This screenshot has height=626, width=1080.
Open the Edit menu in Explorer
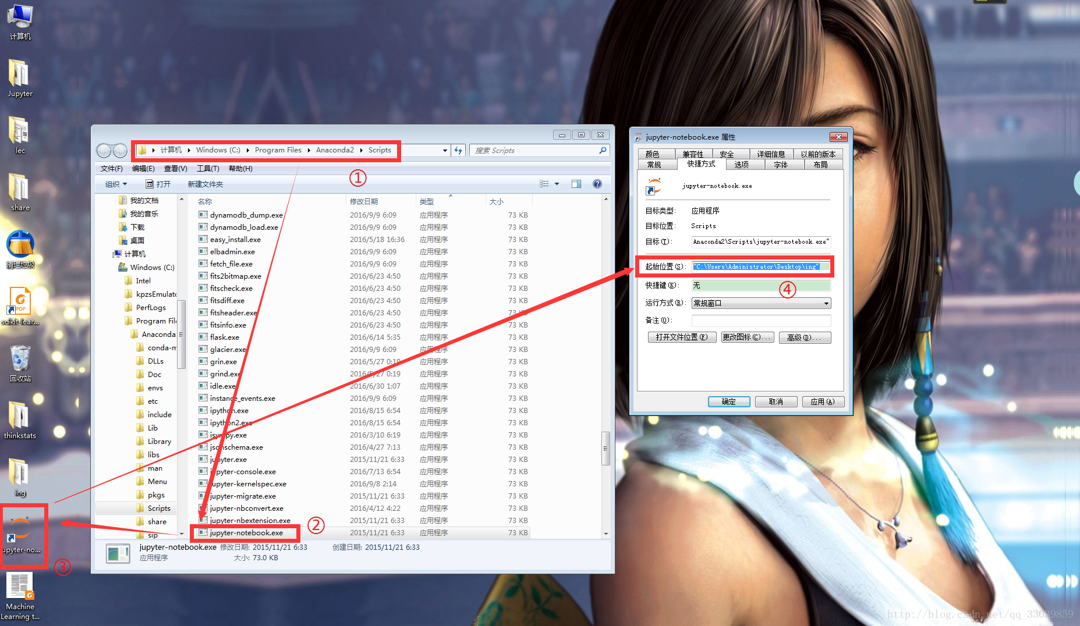[143, 169]
